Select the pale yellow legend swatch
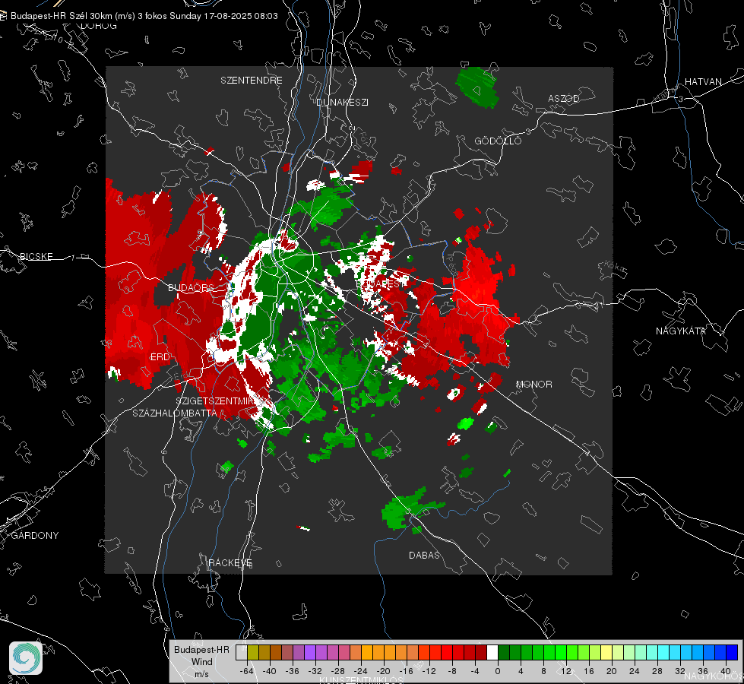Viewport: 744px width, 684px height. pyautogui.click(x=606, y=653)
